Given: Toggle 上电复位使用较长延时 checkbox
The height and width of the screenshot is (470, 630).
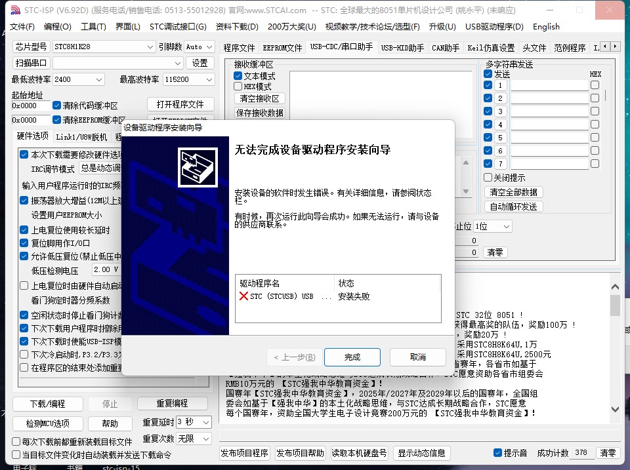Looking at the screenshot, I should [24, 230].
